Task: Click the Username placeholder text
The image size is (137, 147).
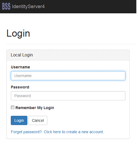Action: point(23,76)
